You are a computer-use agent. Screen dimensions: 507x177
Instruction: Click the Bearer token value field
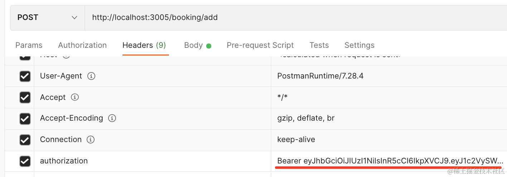[390, 161]
